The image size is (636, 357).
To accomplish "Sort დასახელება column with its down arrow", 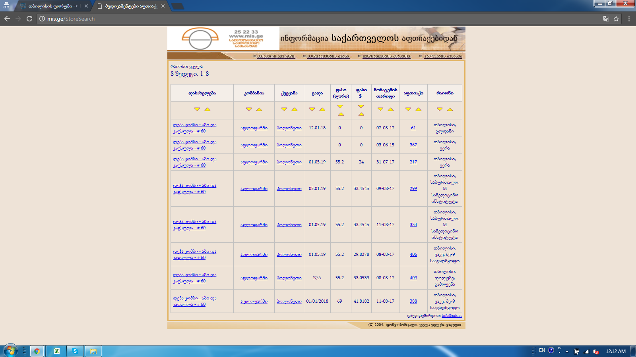I will pyautogui.click(x=197, y=109).
